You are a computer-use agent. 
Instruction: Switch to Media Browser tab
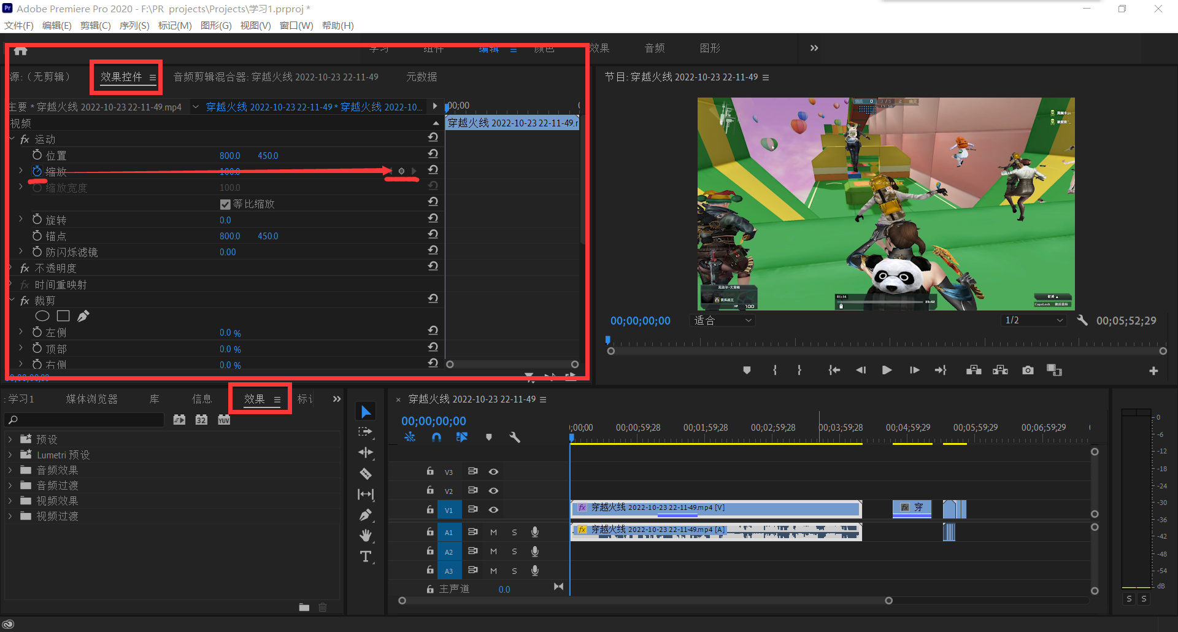click(x=92, y=399)
